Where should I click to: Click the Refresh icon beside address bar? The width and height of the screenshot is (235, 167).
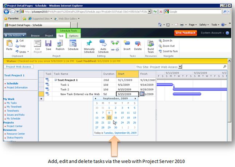(155, 12)
